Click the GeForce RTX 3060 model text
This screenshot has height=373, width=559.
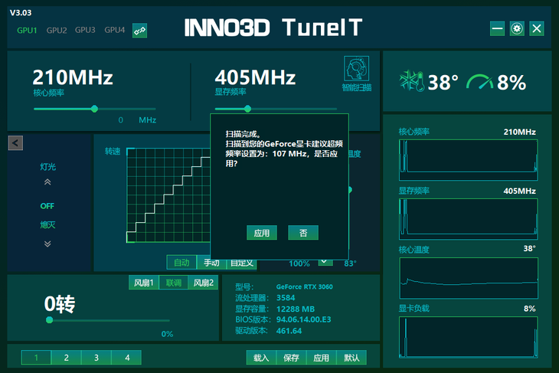(x=305, y=286)
